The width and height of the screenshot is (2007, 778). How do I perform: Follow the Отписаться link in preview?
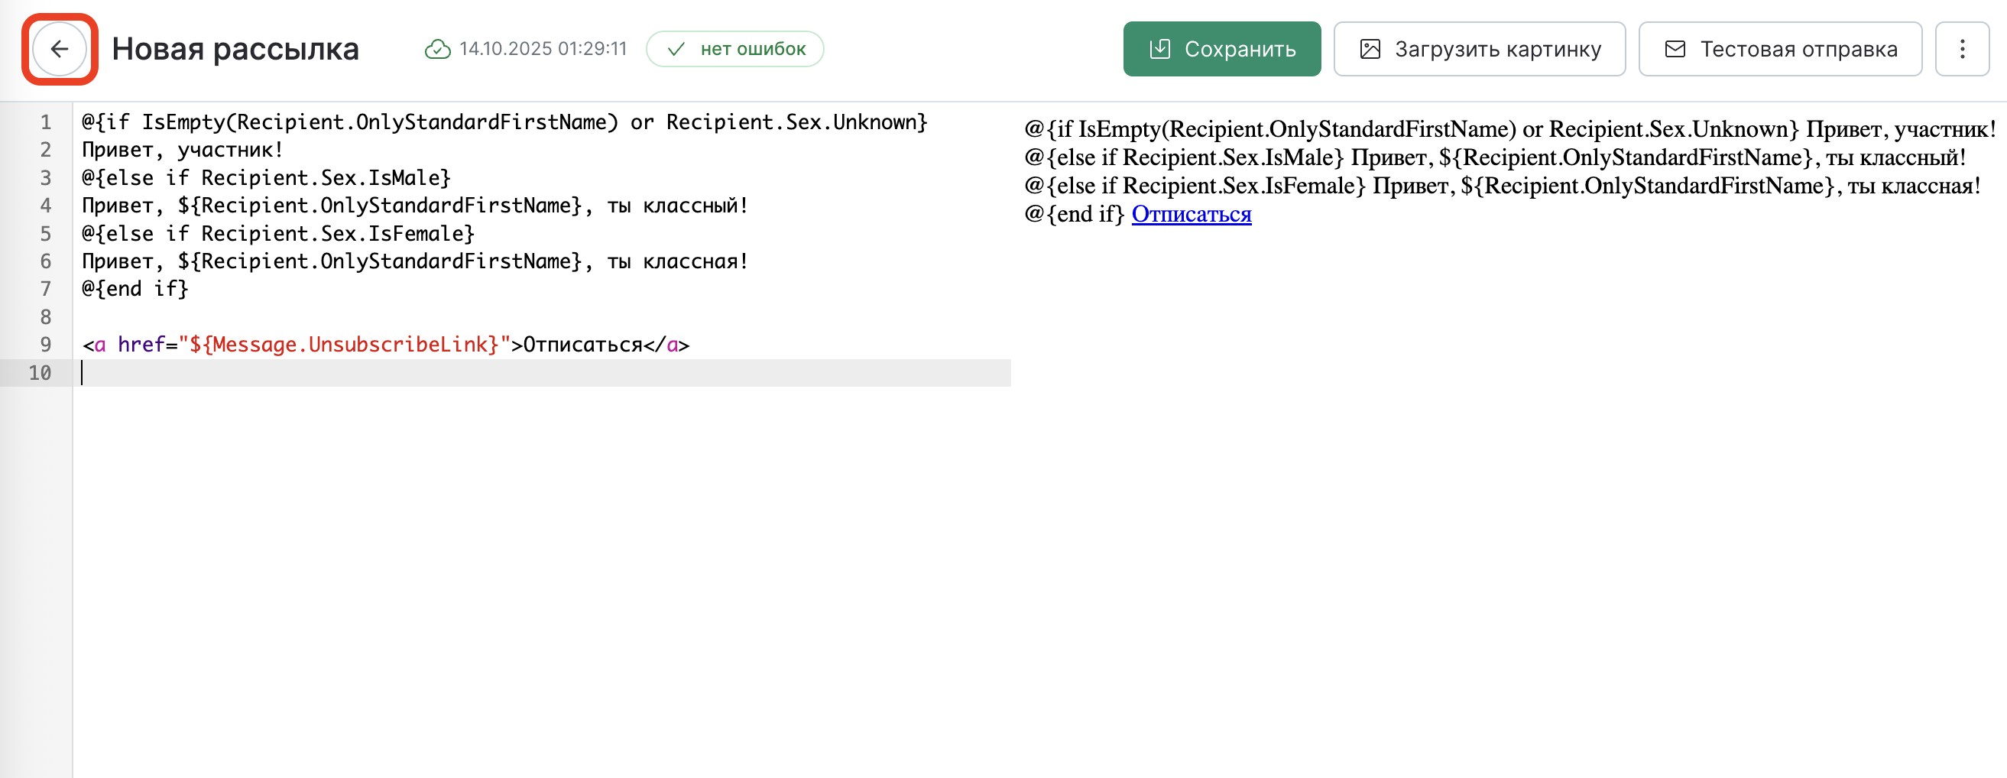pos(1191,214)
